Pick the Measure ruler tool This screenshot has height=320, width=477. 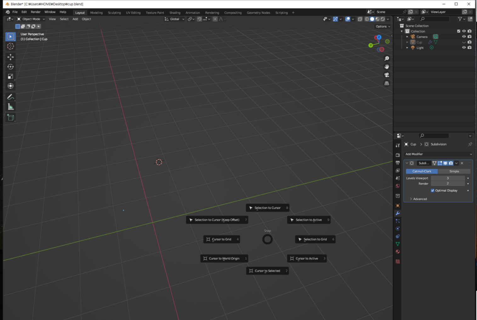10,107
